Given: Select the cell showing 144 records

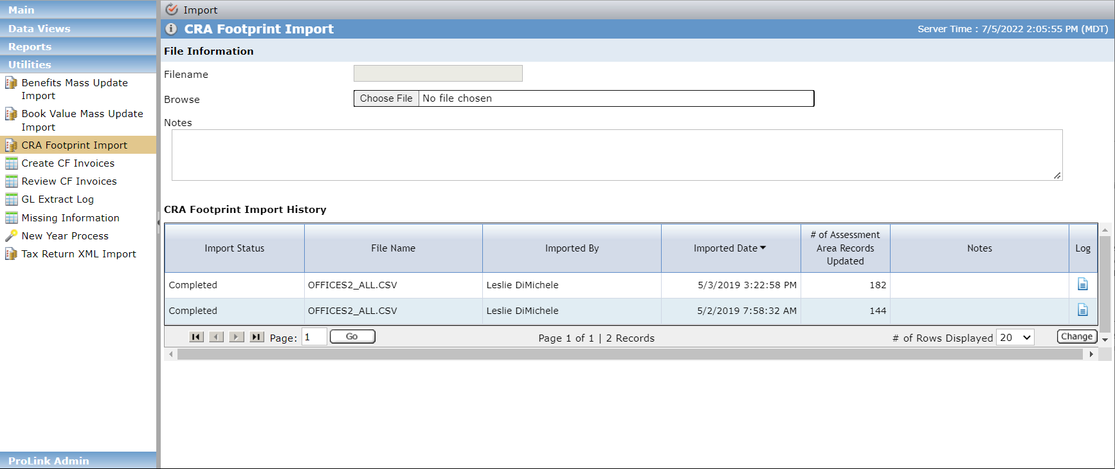Looking at the screenshot, I should pos(846,311).
